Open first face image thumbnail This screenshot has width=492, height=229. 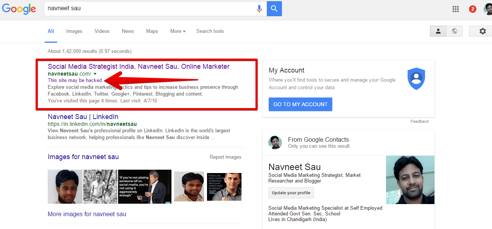coord(65,187)
